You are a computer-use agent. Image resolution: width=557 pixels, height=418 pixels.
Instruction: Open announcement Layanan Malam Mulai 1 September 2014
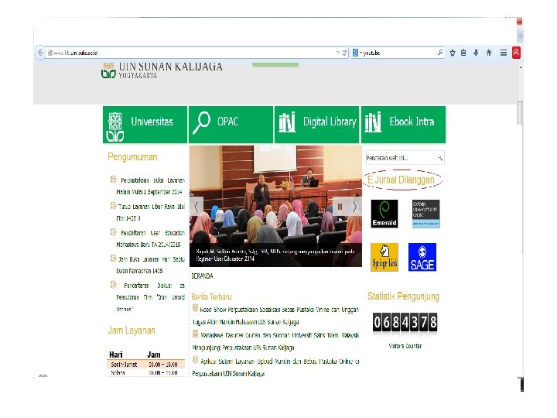(149, 186)
